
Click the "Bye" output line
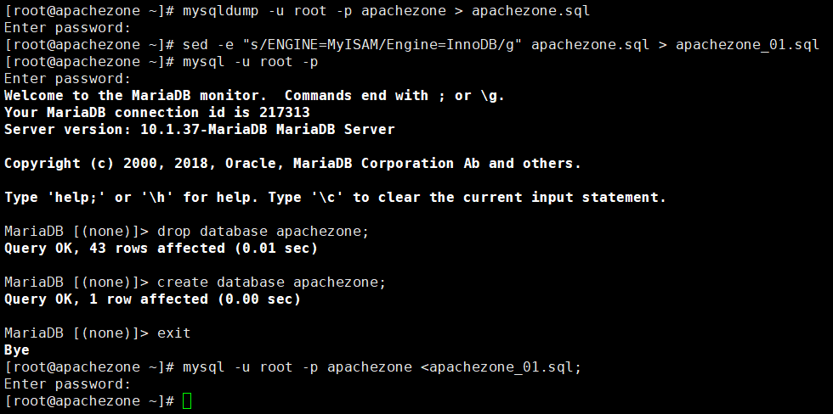[x=16, y=350]
